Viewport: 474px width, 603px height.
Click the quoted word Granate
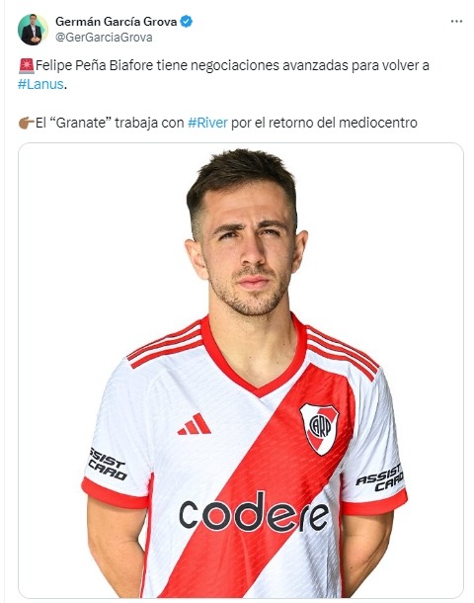tap(81, 123)
